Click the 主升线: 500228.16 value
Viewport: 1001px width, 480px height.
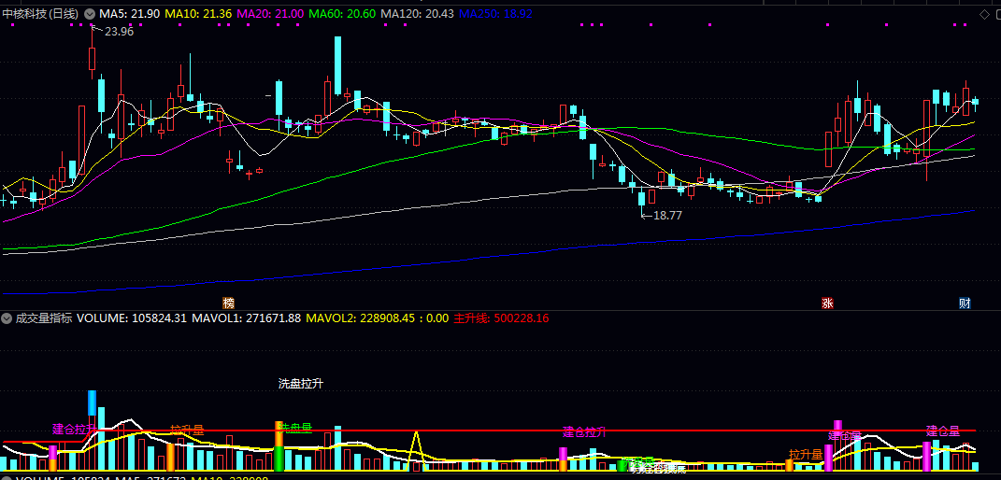(x=501, y=318)
